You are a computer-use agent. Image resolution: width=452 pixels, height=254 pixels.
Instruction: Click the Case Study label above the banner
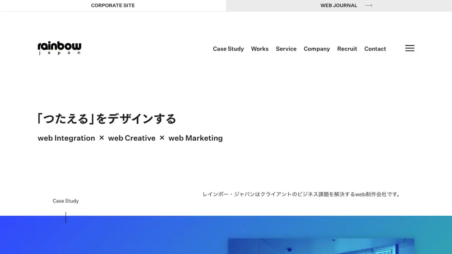pos(66,201)
